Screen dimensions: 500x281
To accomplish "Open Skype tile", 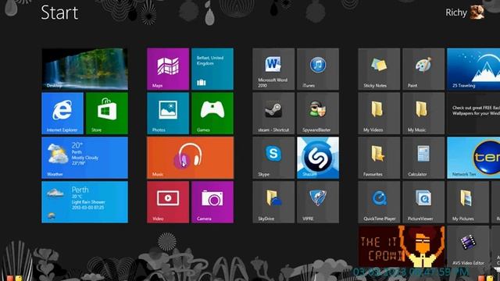I will [x=273, y=158].
